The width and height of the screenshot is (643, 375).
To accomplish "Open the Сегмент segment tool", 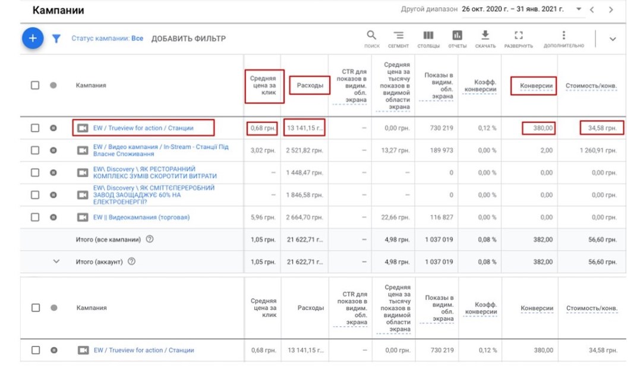I will point(398,39).
